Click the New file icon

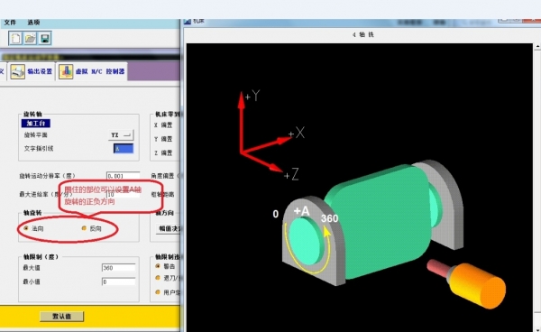click(15, 38)
